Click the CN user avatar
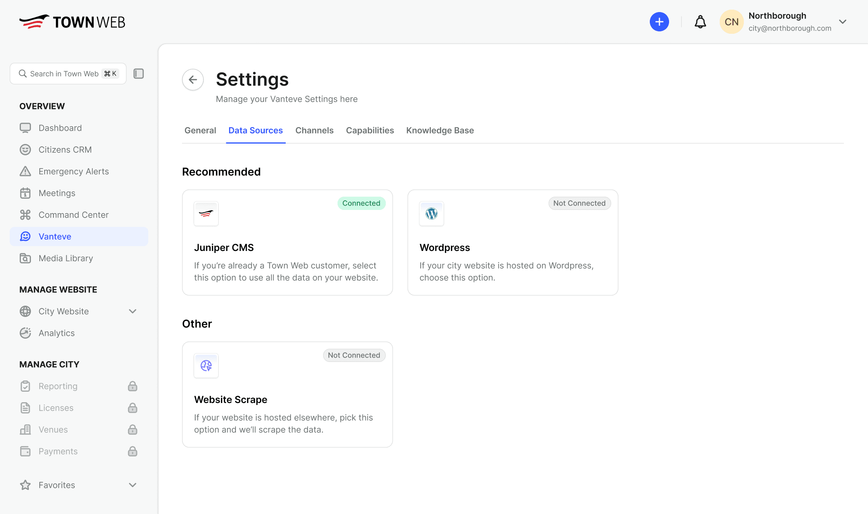Screen dimensions: 868x514 [x=732, y=22]
